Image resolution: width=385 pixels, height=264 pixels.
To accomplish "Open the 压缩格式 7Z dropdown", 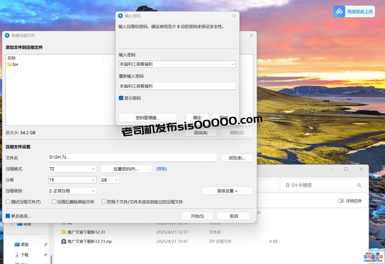I will tap(93, 169).
